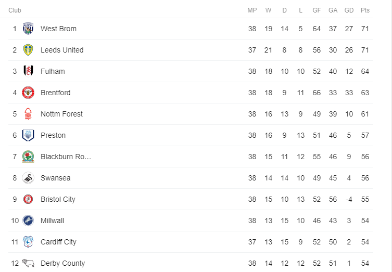Click the Cardiff City bluebird crest
The height and width of the screenshot is (272, 392).
[28, 242]
